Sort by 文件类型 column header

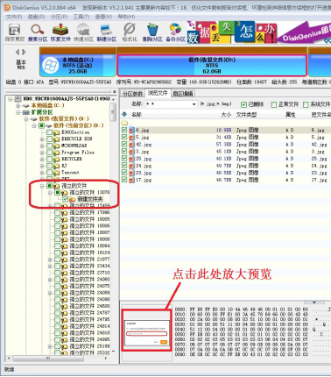(246, 115)
